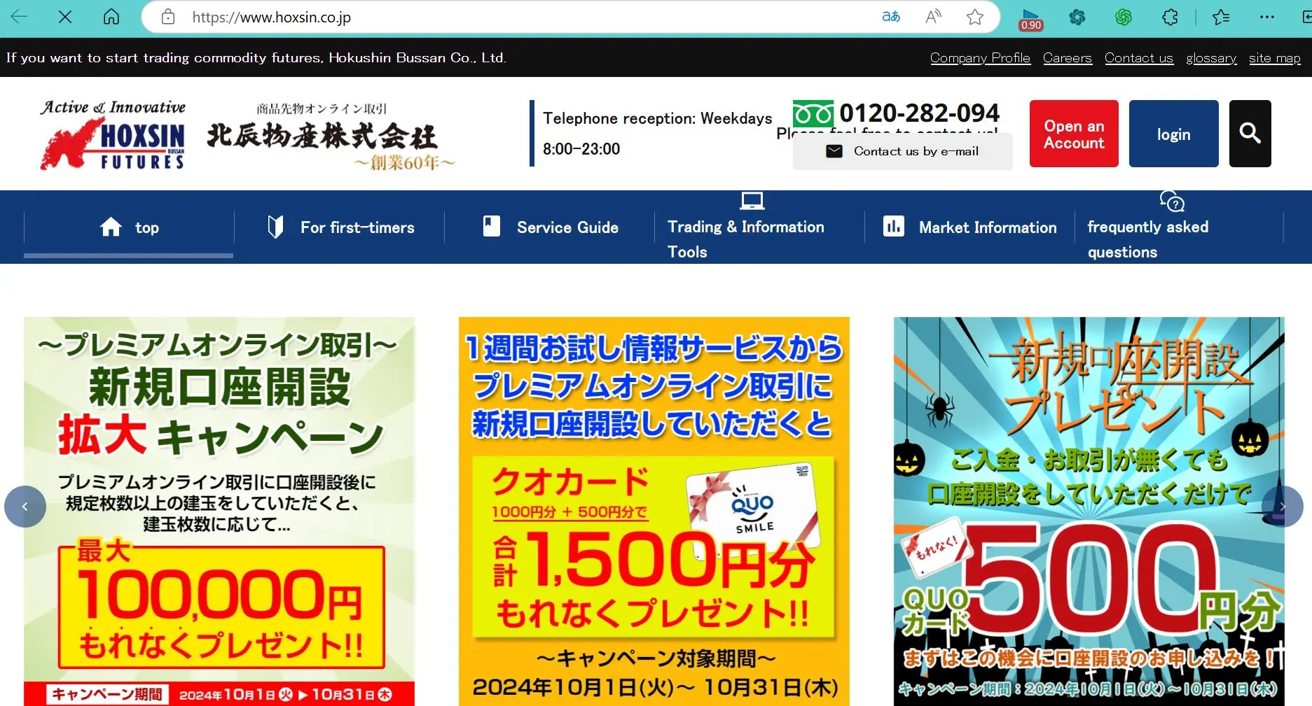The height and width of the screenshot is (706, 1312).
Task: Open the Halloween 500円 QUO card banner
Action: [x=1089, y=511]
